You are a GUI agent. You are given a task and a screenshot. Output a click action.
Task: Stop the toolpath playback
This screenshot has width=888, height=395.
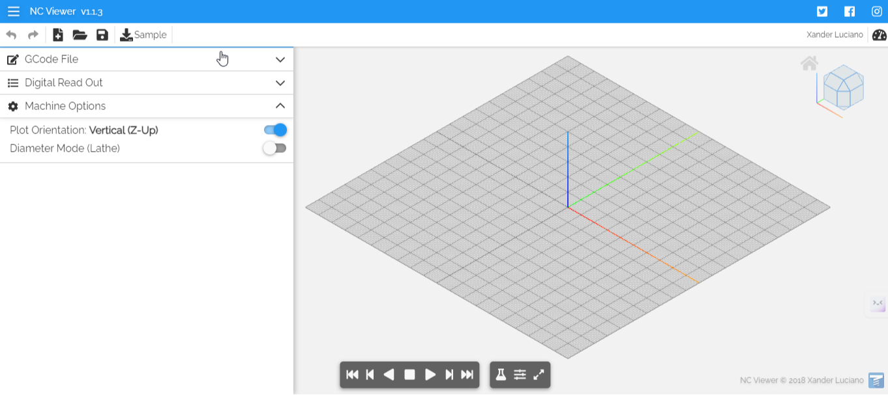point(409,375)
